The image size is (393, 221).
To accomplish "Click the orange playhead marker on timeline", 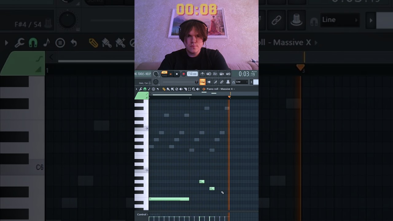I will [229, 97].
